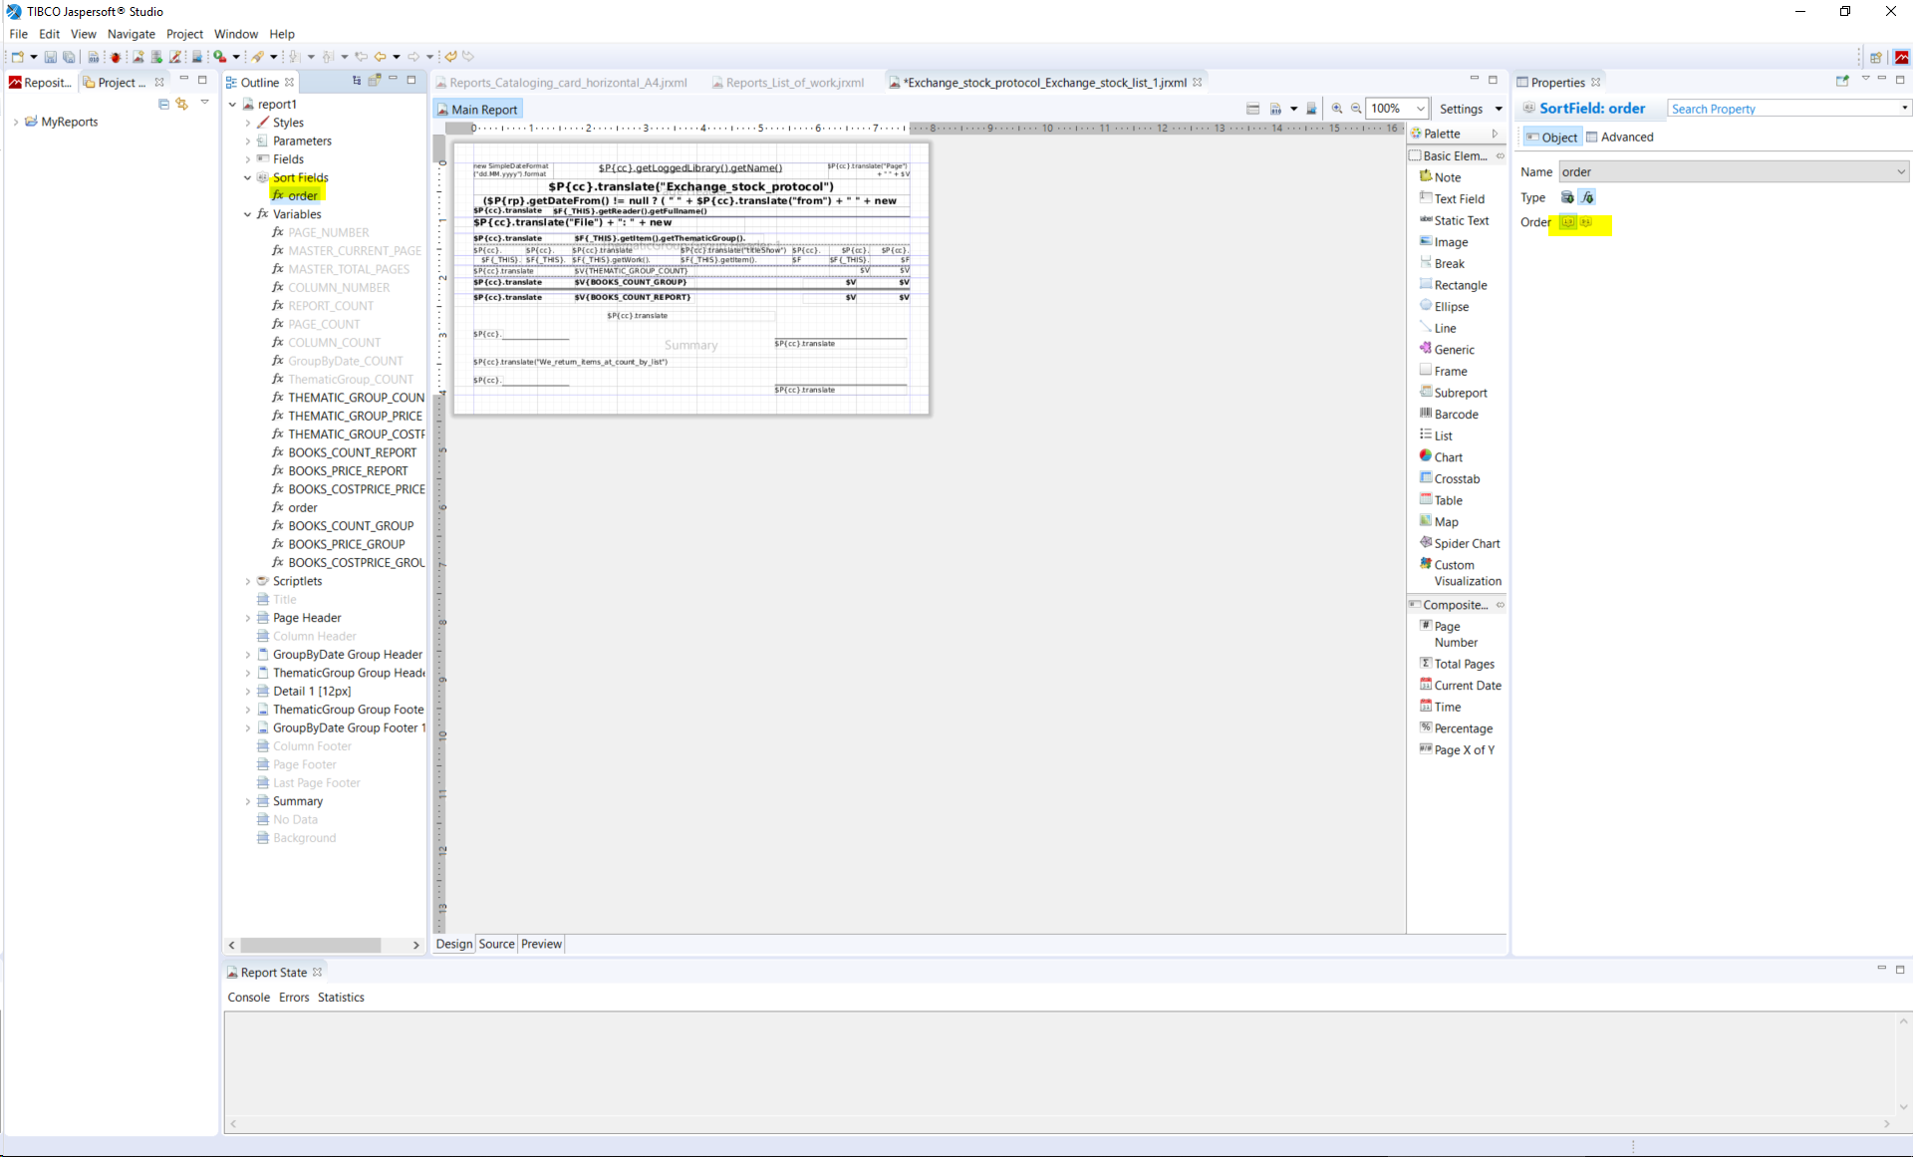
Task: Select Crosstab element in palette
Action: (1457, 479)
